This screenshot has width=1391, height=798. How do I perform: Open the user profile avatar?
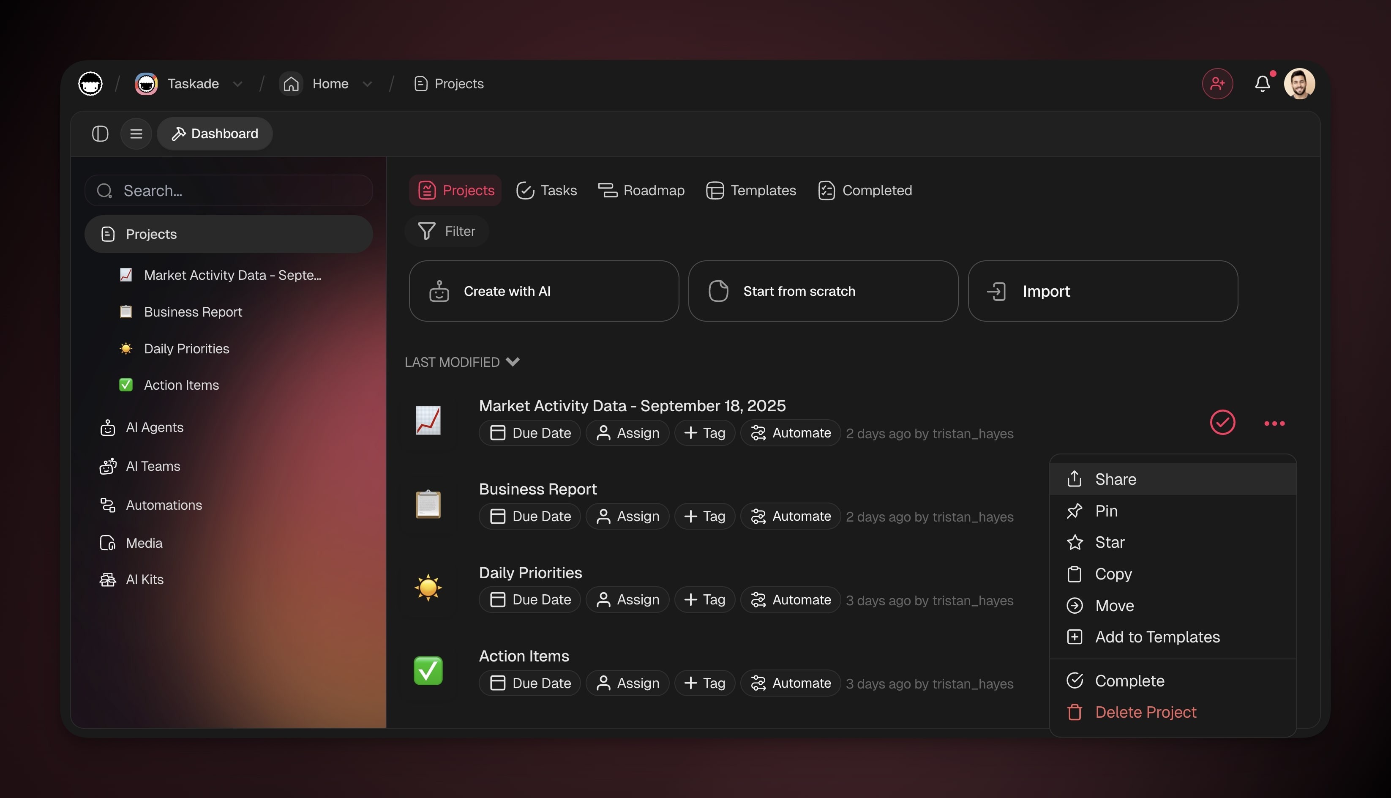coord(1299,83)
